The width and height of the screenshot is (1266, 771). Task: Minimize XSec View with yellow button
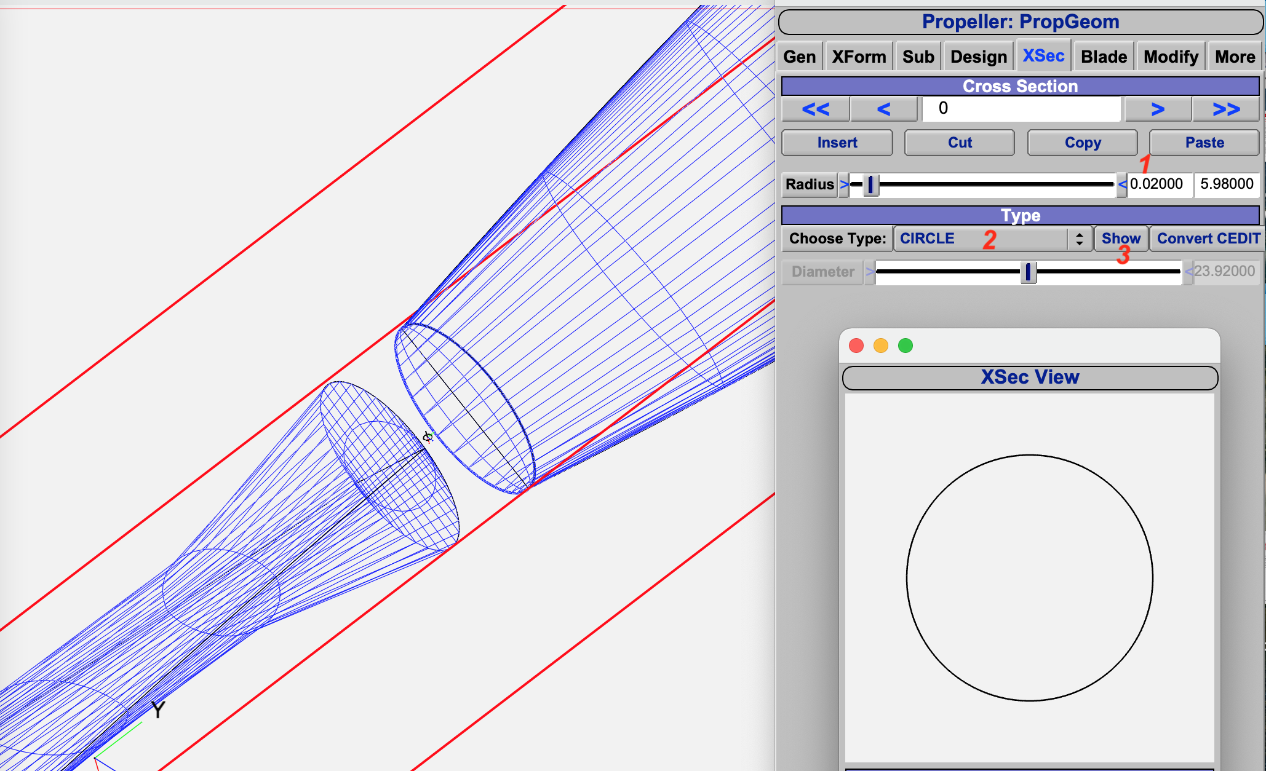pyautogui.click(x=880, y=346)
